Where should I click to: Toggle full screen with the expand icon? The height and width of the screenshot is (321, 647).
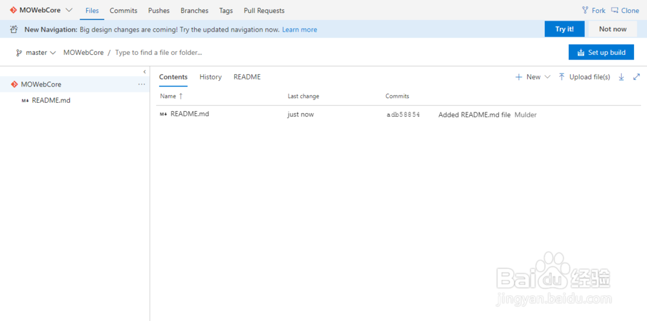pyautogui.click(x=636, y=77)
